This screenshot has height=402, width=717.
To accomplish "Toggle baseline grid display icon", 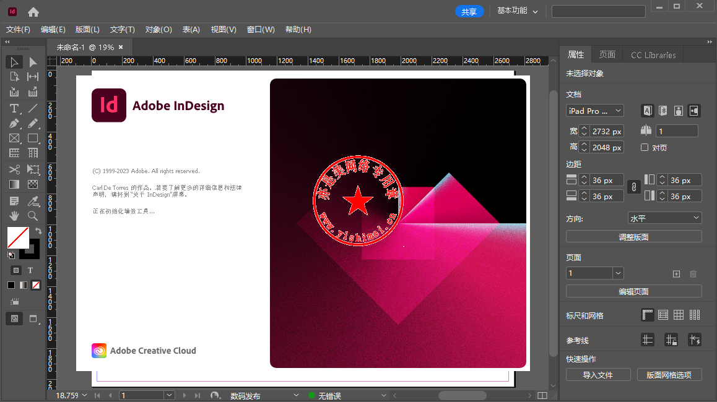I will tap(663, 315).
